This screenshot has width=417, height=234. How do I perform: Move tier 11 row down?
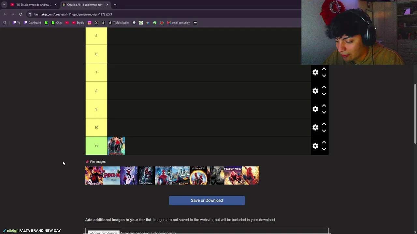[x=324, y=149]
